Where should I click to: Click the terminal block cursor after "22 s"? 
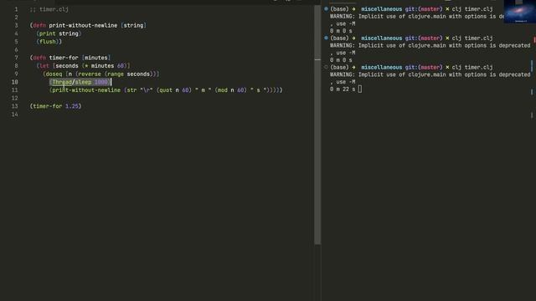(360, 89)
